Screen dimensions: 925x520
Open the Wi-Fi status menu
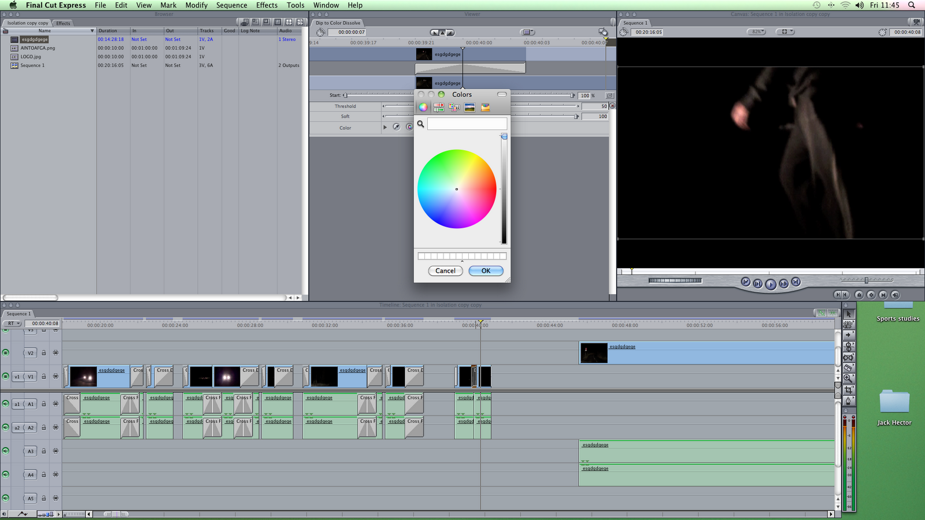pyautogui.click(x=845, y=5)
